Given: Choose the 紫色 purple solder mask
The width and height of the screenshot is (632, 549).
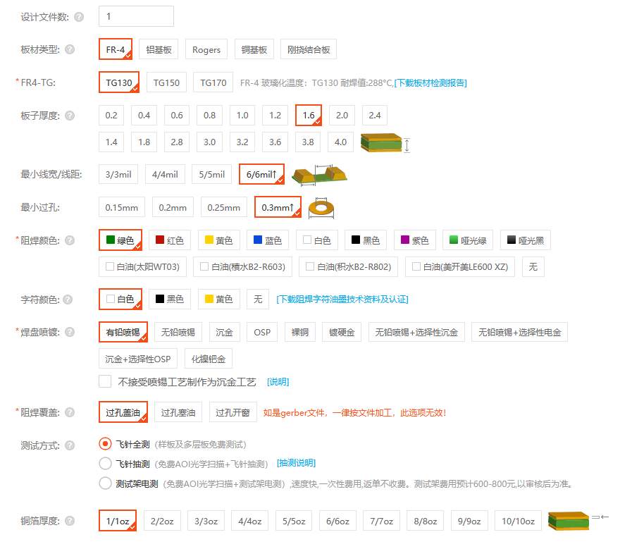Looking at the screenshot, I should (x=414, y=240).
